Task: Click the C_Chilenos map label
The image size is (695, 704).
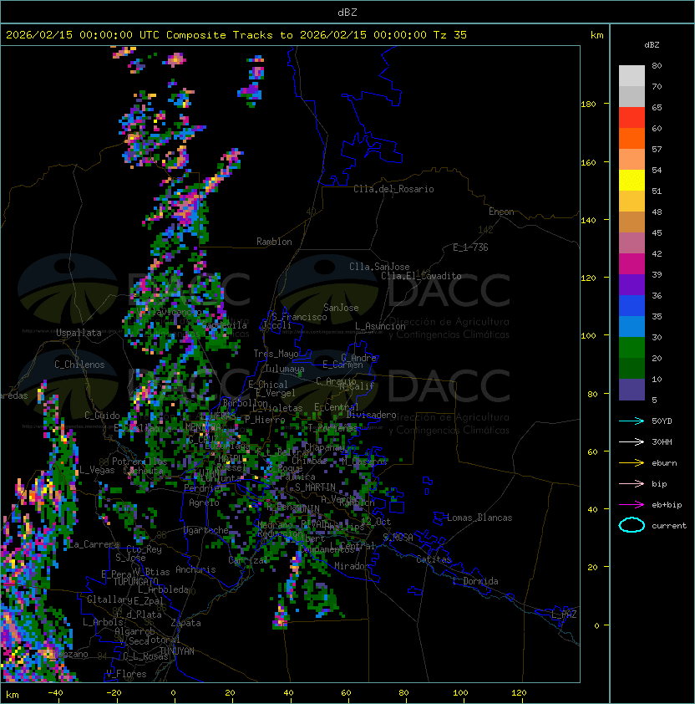Action: pos(79,365)
